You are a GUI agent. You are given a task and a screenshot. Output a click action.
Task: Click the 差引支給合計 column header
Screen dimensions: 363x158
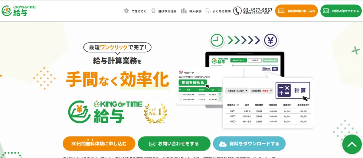[303, 105]
